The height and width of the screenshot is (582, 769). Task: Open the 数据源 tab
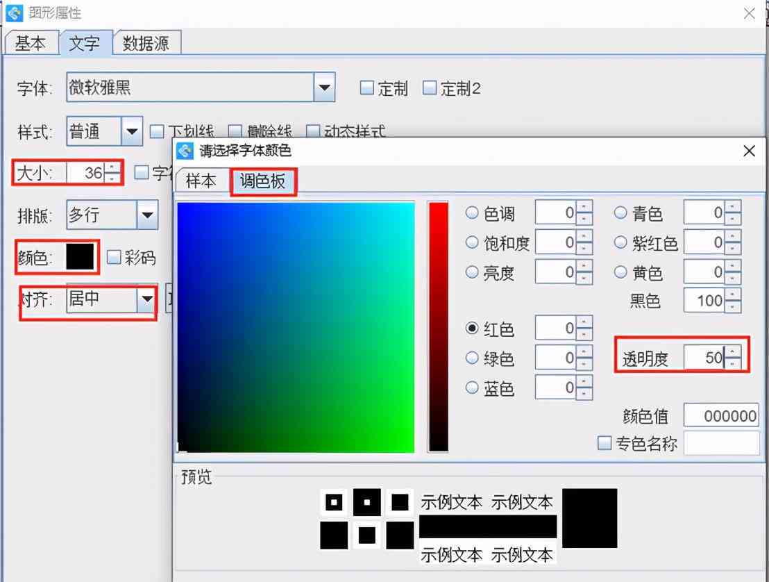[x=146, y=42]
